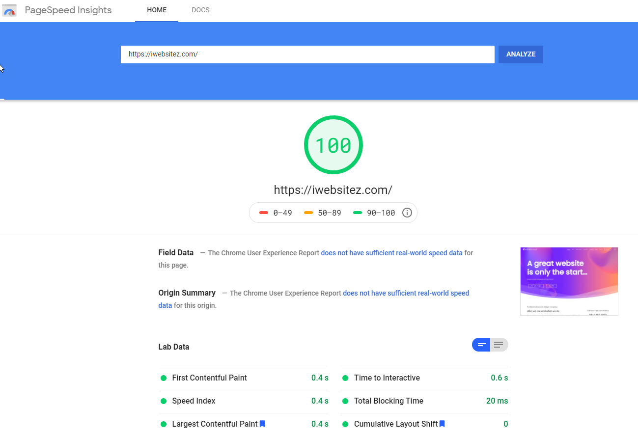This screenshot has width=638, height=435.
Task: Click the ANALYZE button
Action: click(521, 54)
